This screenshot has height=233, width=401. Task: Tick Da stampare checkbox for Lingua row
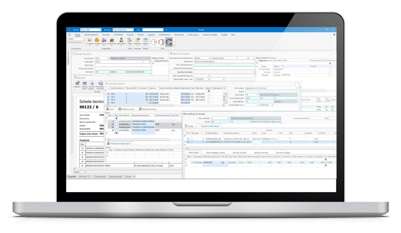click(x=330, y=66)
